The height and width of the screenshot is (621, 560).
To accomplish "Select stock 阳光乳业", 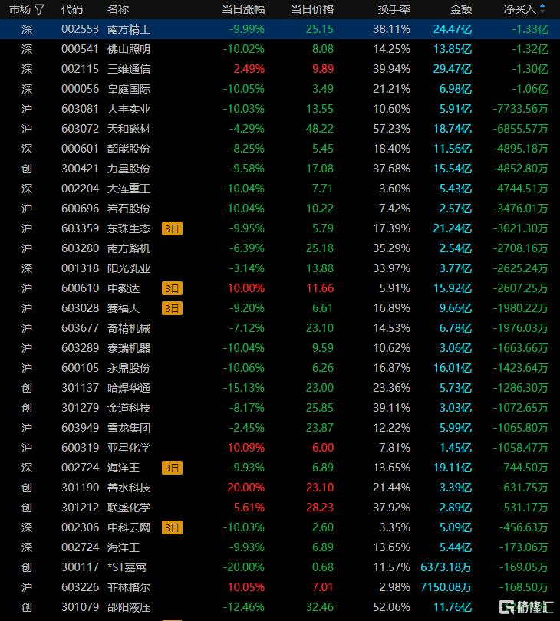I will tap(129, 268).
